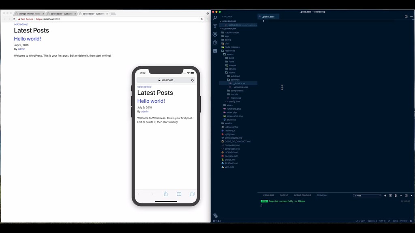Image resolution: width=415 pixels, height=233 pixels.
Task: Click the coloradowp site link in Chrome
Action: (21, 24)
